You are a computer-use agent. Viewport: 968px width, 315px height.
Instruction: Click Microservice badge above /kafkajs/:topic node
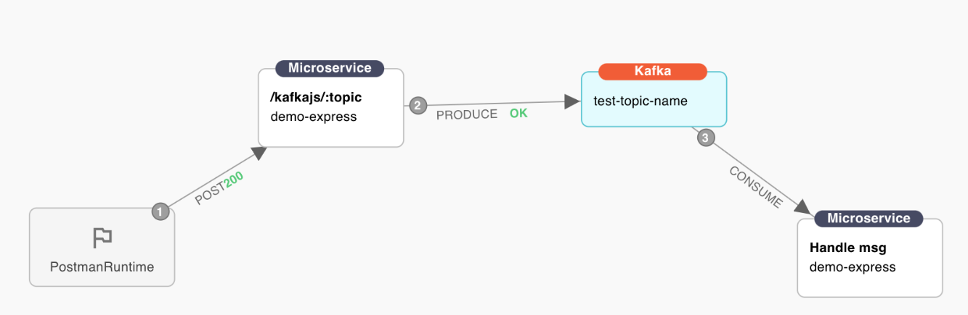tap(330, 68)
